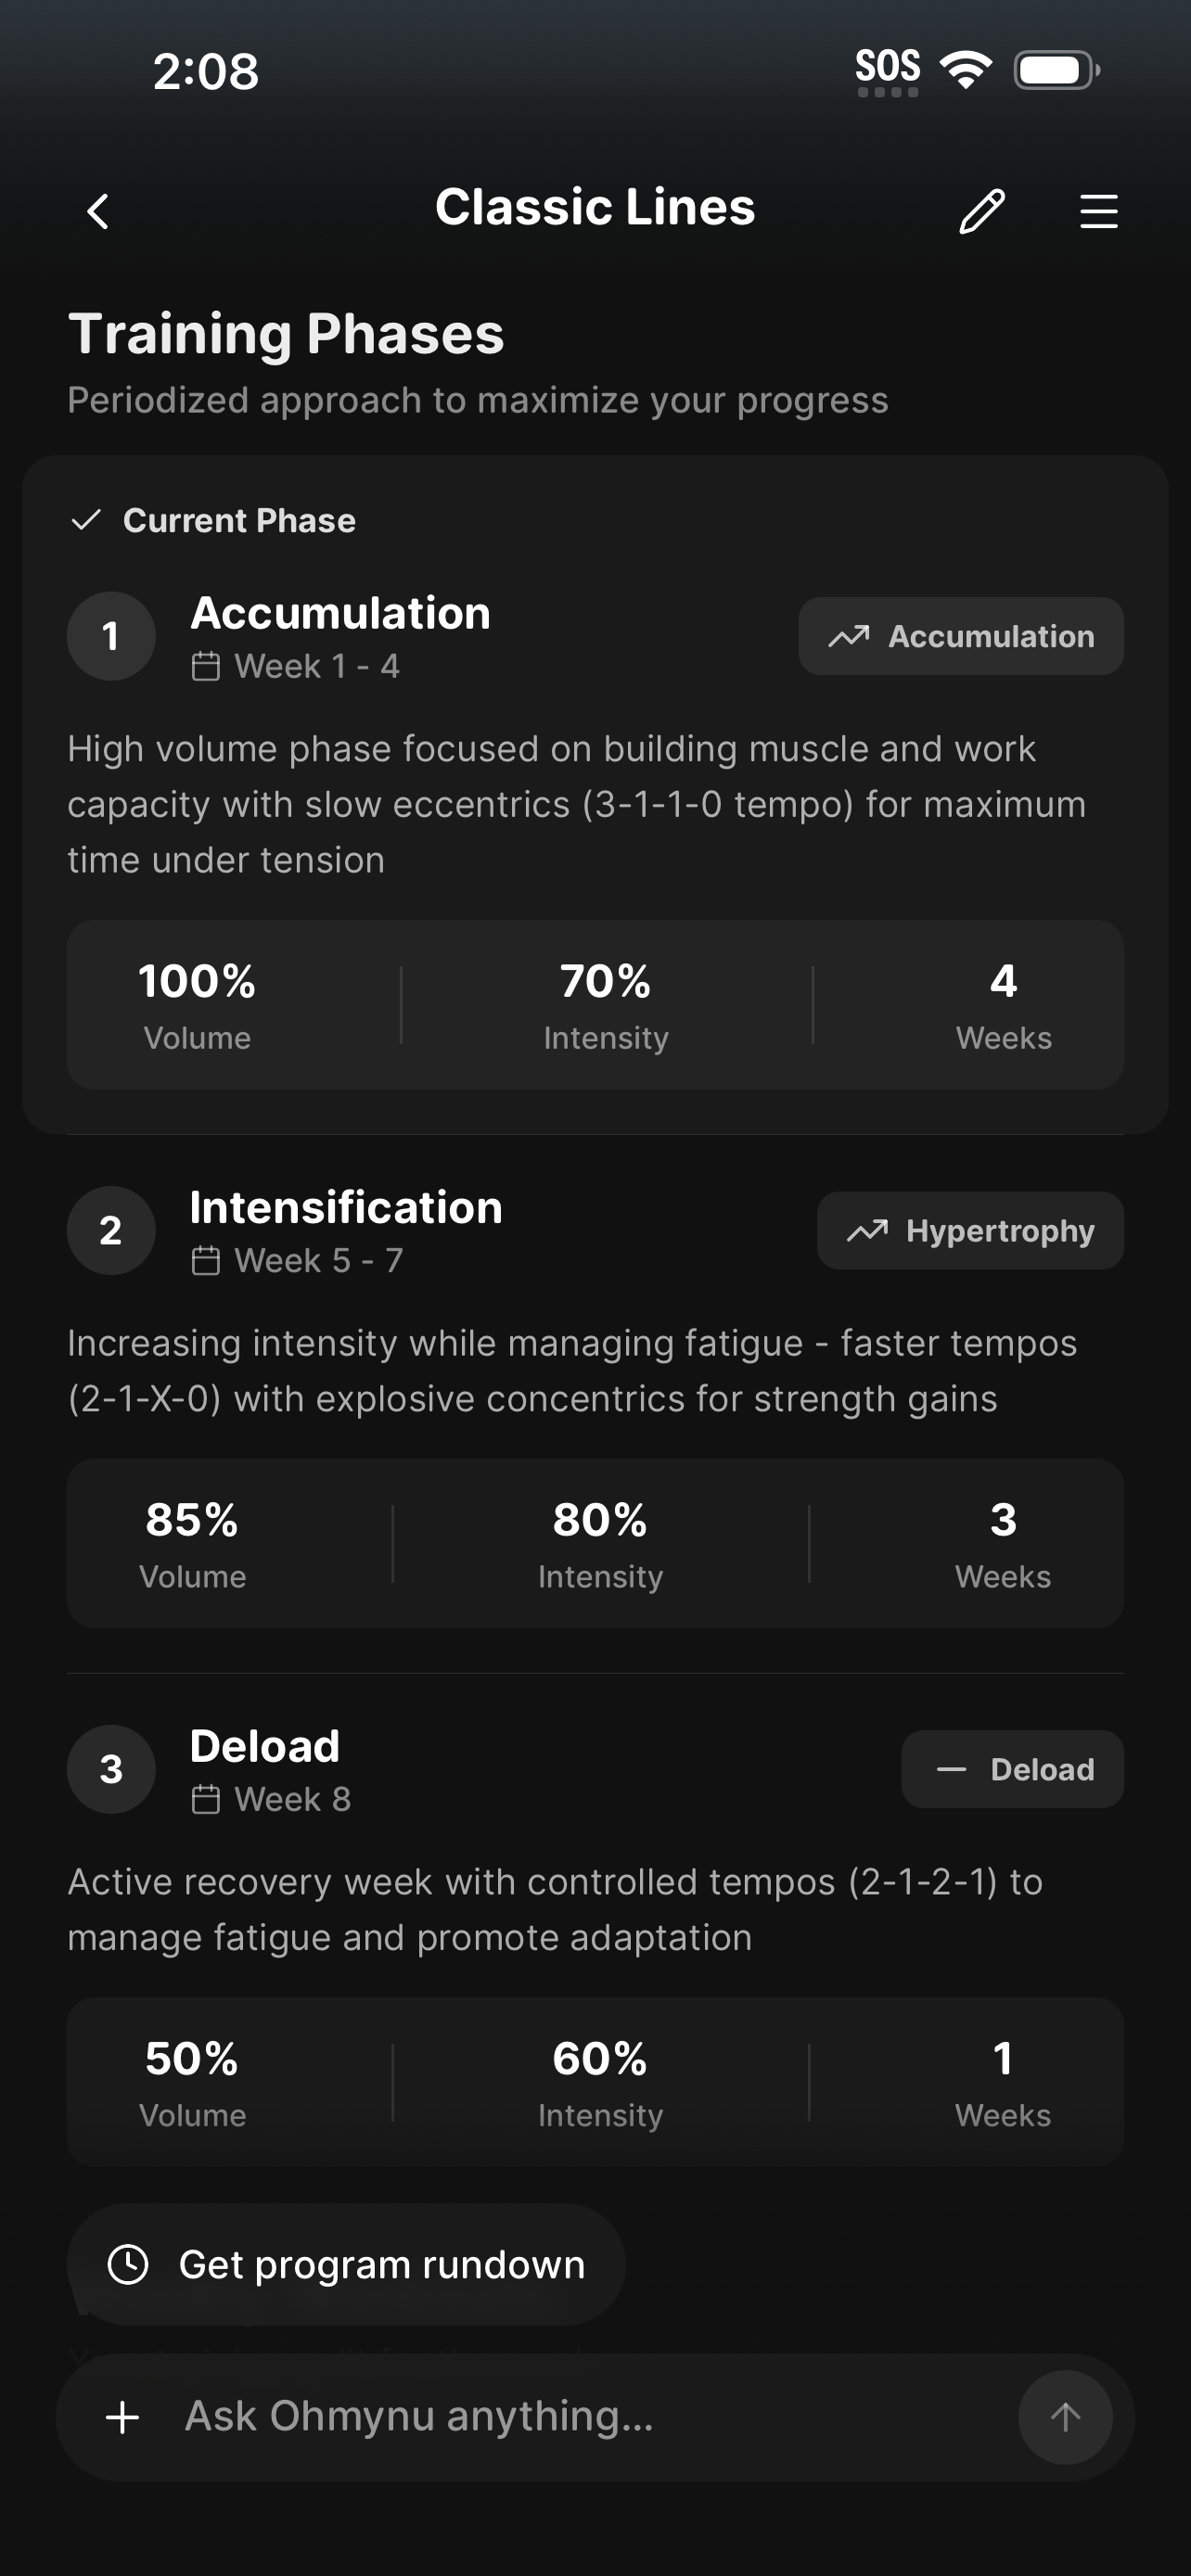
Task: Tap the plus attachment icon
Action: (123, 2417)
